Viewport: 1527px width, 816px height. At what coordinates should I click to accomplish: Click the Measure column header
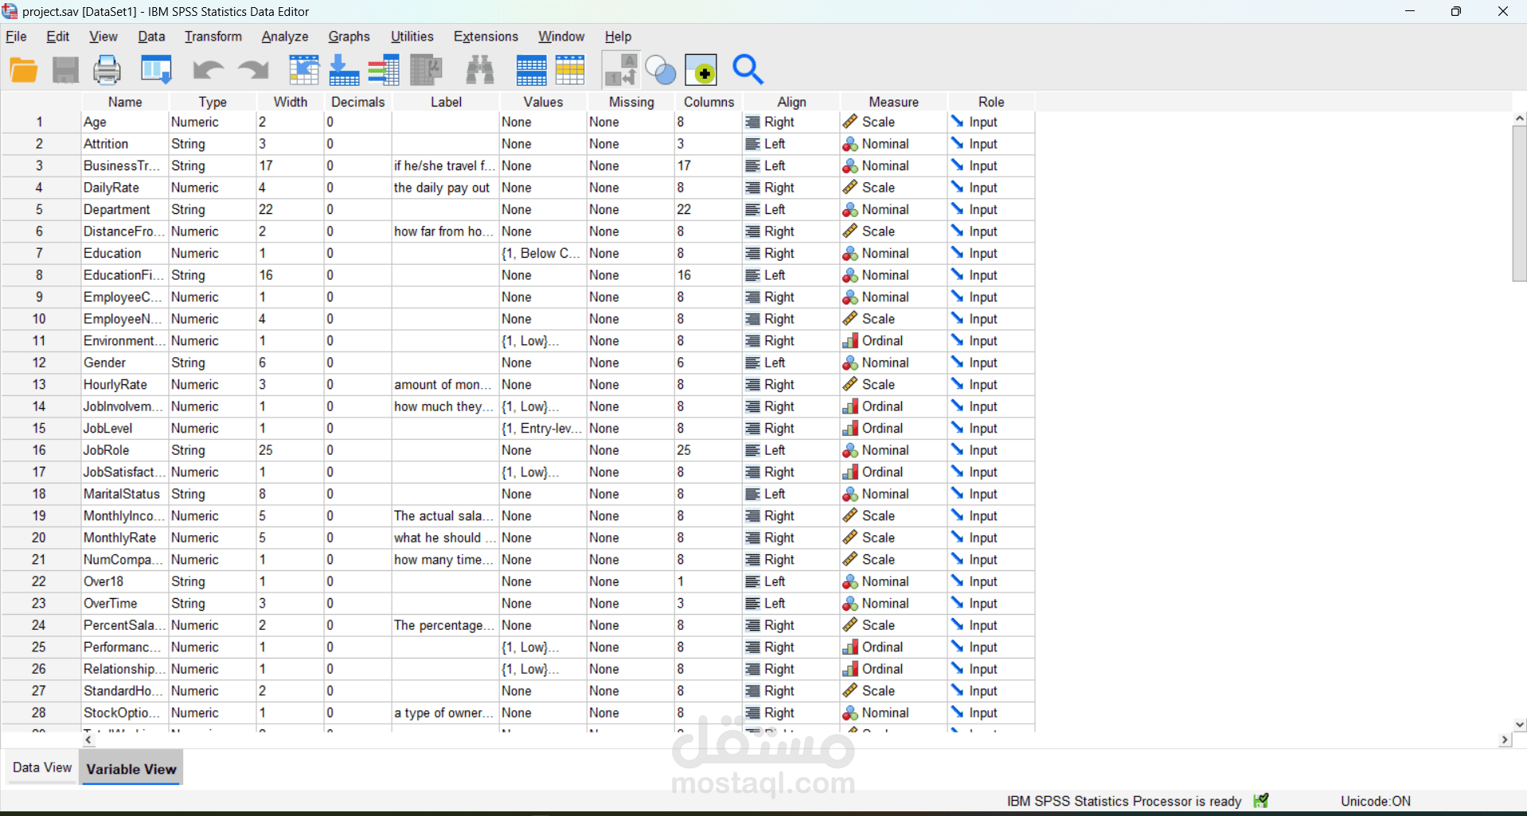pos(894,102)
